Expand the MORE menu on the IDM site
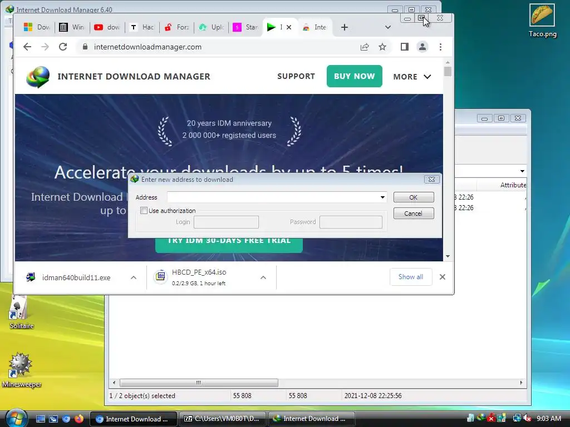 (x=412, y=77)
